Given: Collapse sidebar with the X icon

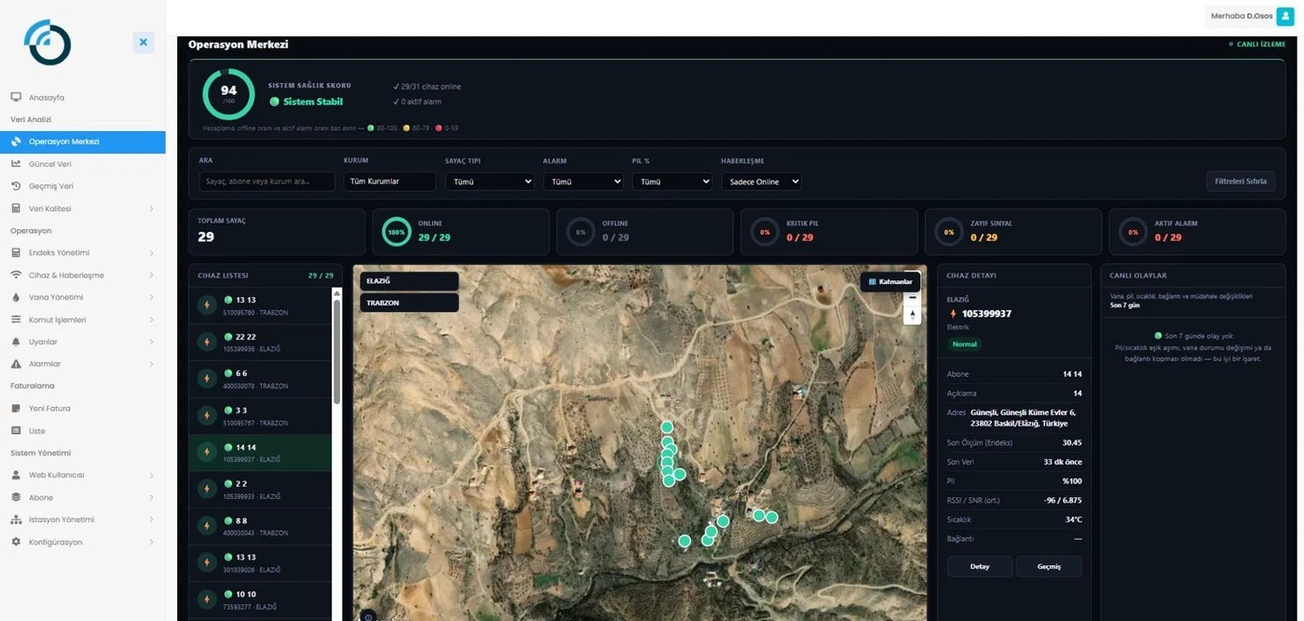Looking at the screenshot, I should (143, 42).
